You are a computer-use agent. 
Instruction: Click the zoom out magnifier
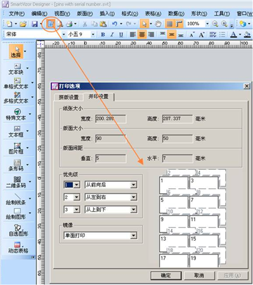(215, 24)
